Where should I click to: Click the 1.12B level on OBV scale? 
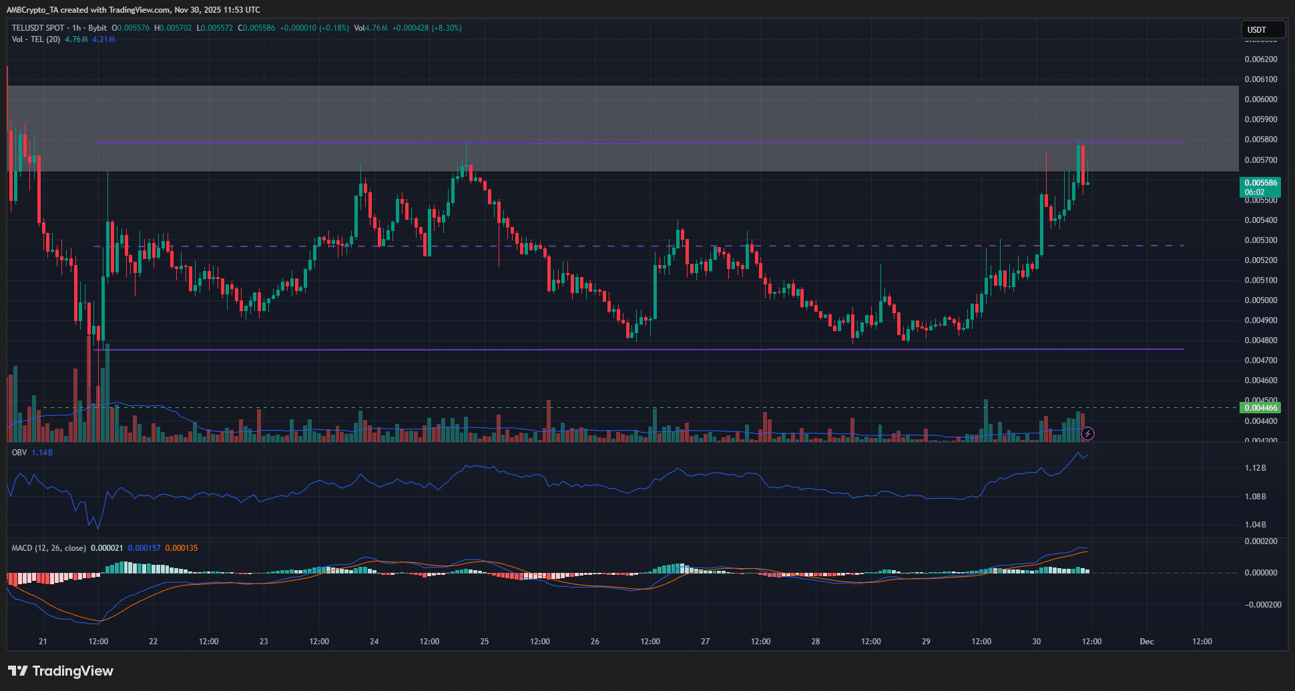(1255, 468)
